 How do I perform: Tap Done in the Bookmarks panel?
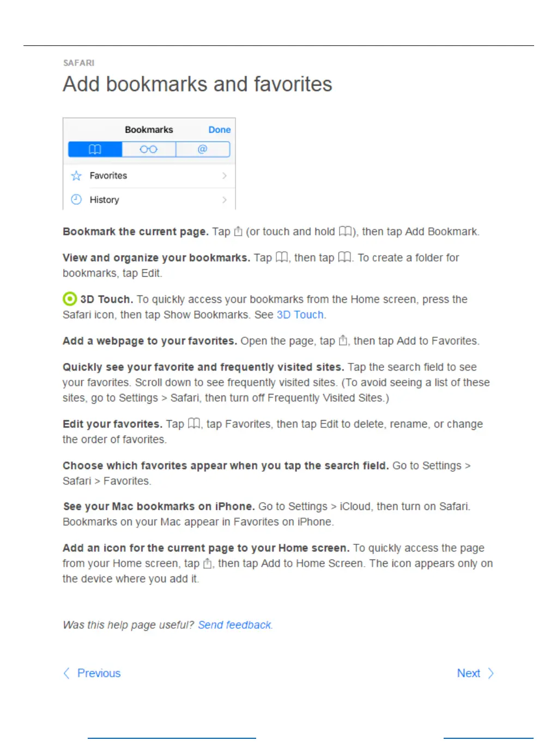tap(220, 130)
